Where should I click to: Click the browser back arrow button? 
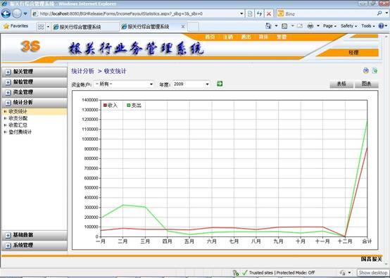(x=6, y=13)
